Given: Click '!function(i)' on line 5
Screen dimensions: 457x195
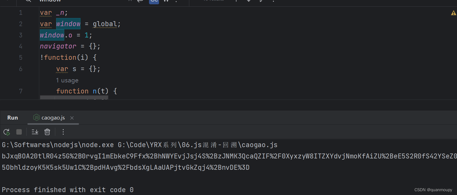Looking at the screenshot, I should (x=64, y=57).
